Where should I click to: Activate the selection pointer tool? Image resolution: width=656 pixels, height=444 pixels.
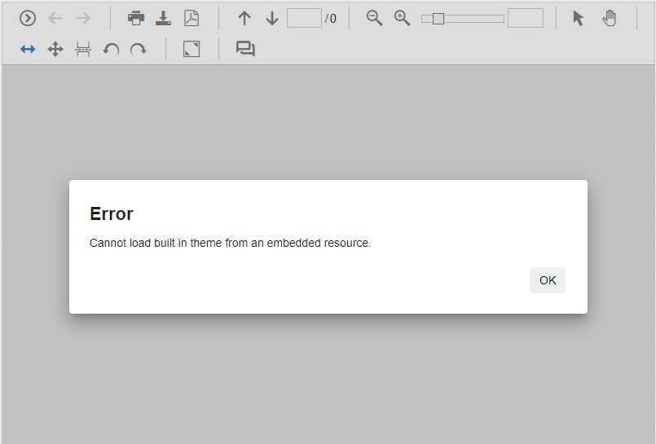pyautogui.click(x=579, y=18)
